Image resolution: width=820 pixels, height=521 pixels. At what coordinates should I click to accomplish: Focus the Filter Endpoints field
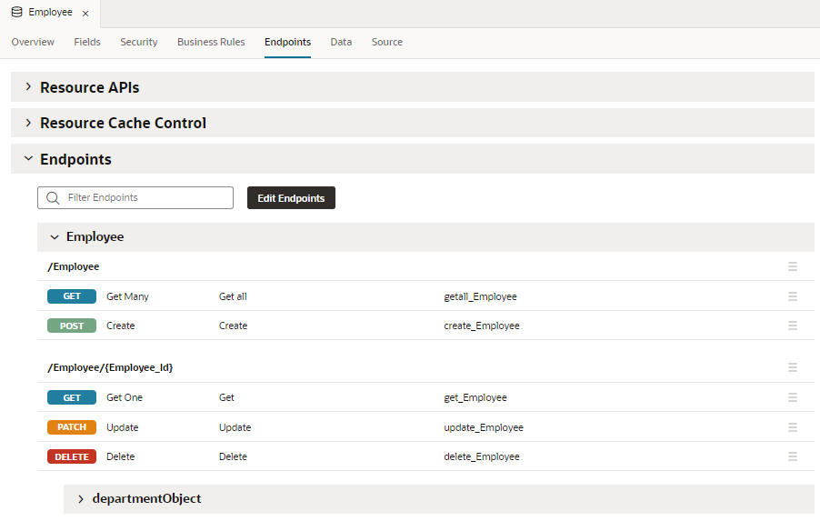(135, 197)
